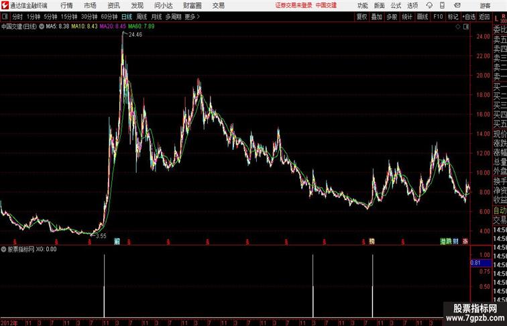Click the MA20: 8.45 readout
The height and width of the screenshot is (326, 507).
(x=113, y=27)
